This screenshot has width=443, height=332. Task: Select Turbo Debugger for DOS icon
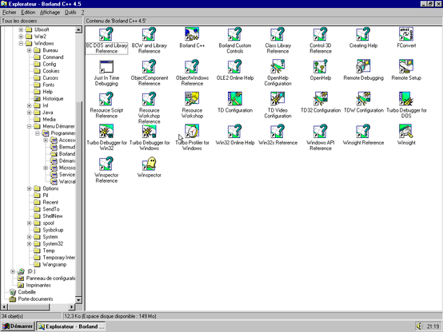click(406, 99)
